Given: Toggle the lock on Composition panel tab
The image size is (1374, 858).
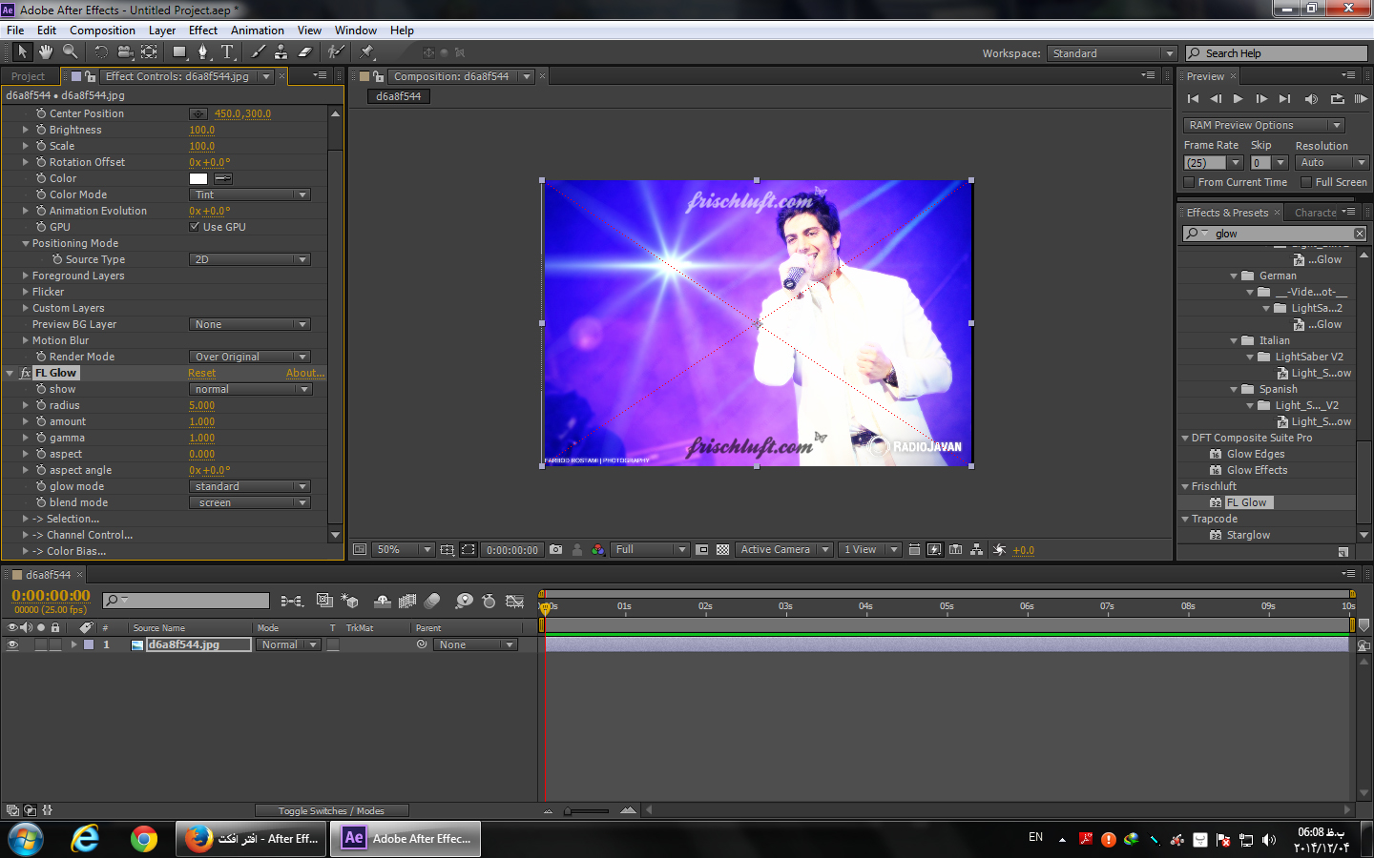Looking at the screenshot, I should 379,76.
